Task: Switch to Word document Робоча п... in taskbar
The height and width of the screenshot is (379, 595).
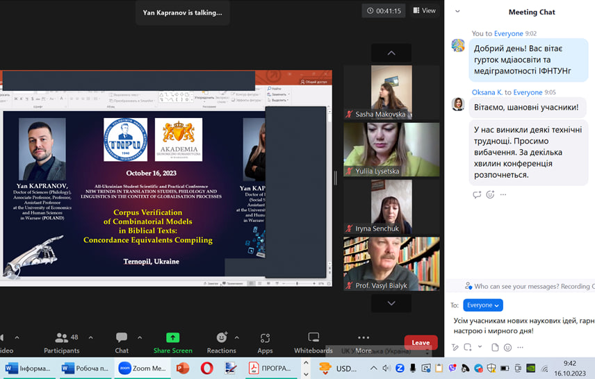Action: tap(85, 368)
